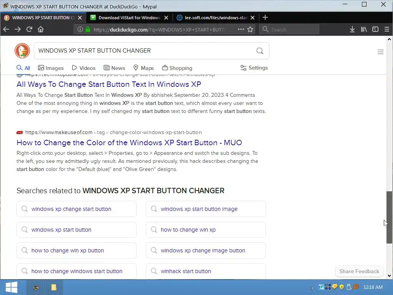Open a new browser tab
This screenshot has width=393, height=295.
[x=265, y=17]
